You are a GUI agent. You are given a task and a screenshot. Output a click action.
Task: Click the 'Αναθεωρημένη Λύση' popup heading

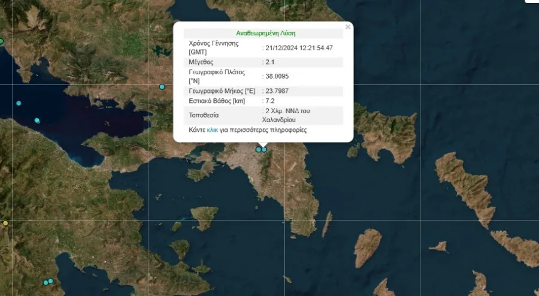(263, 34)
